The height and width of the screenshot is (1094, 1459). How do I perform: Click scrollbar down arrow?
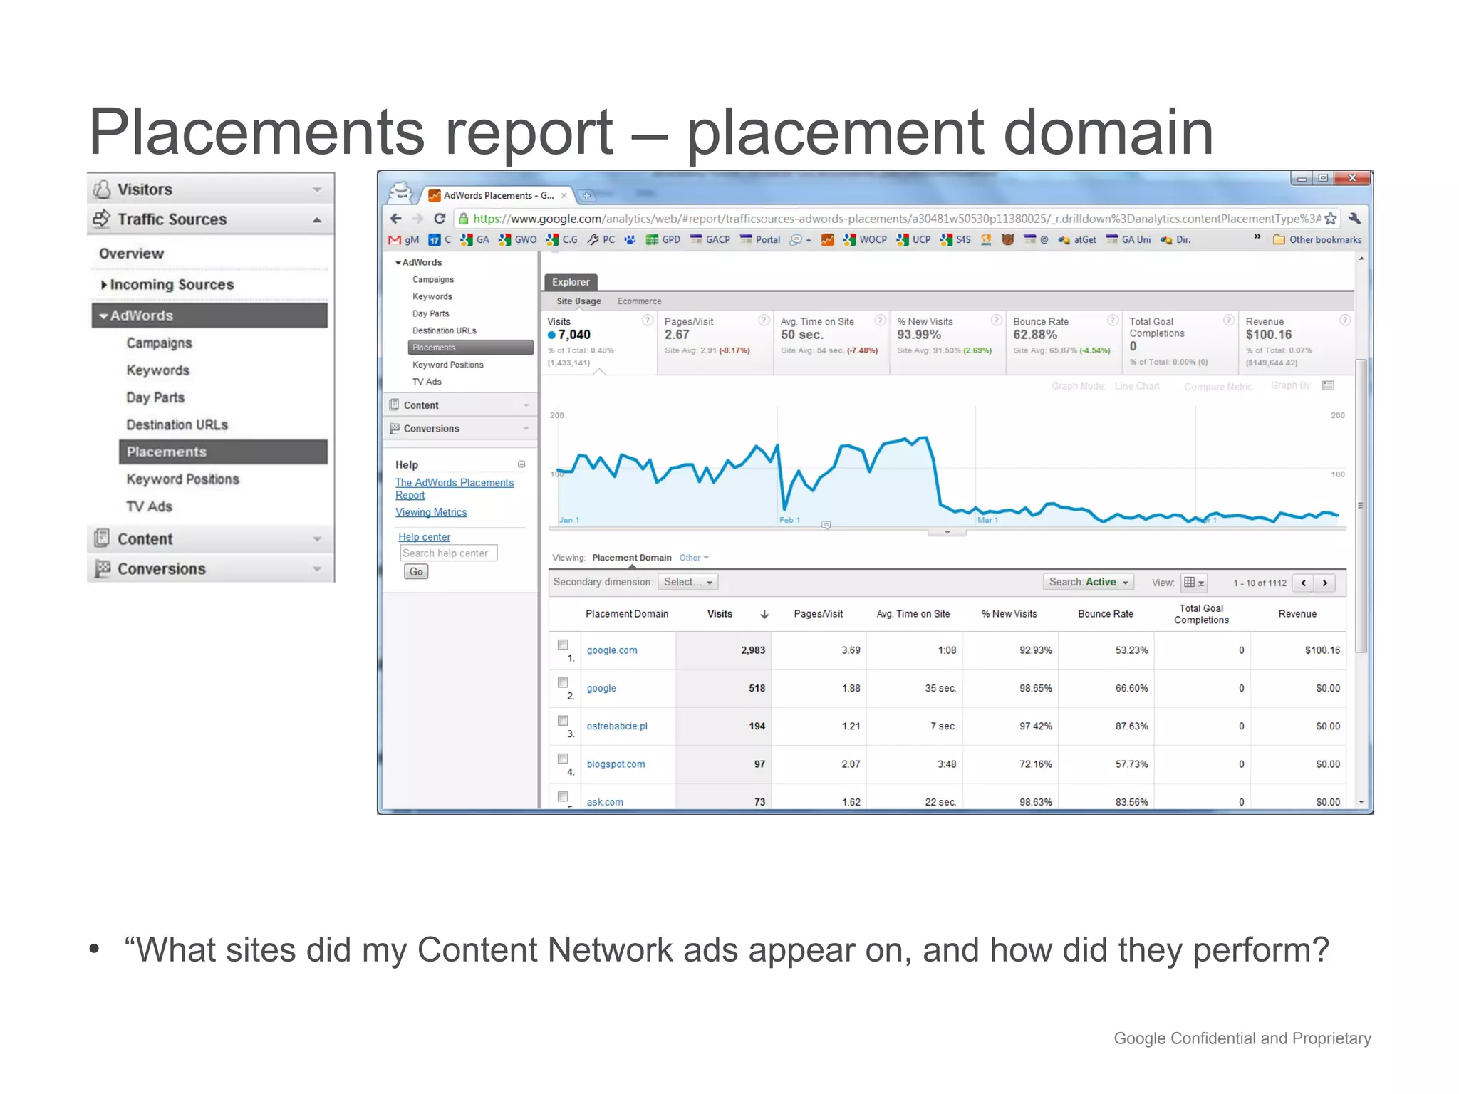pos(1361,802)
